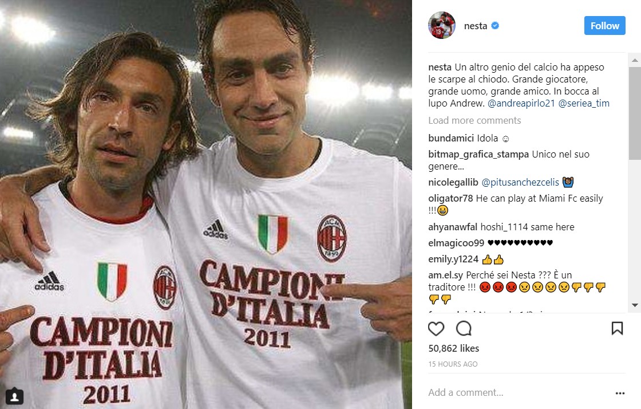The image size is (641, 409).
Task: Open the @seriea_tim mention link
Action: 584,104
